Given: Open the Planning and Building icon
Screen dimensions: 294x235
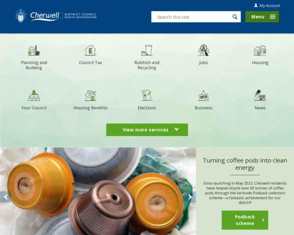Looking at the screenshot, I should (x=34, y=50).
